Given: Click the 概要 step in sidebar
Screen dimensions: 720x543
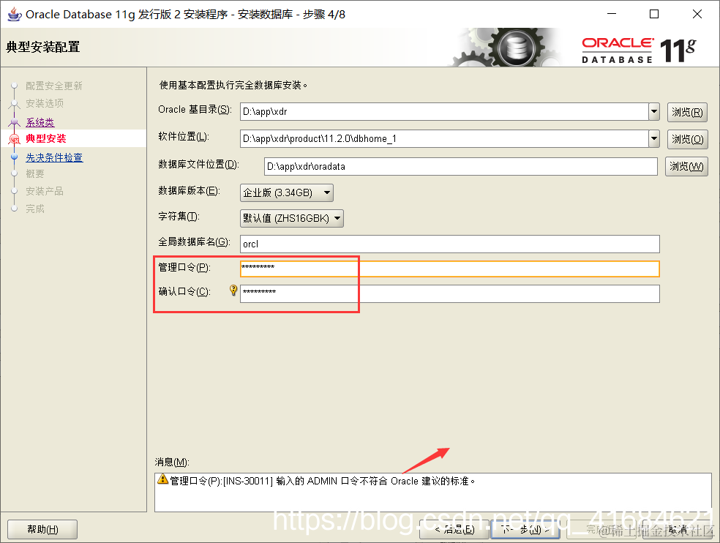Looking at the screenshot, I should coord(35,173).
